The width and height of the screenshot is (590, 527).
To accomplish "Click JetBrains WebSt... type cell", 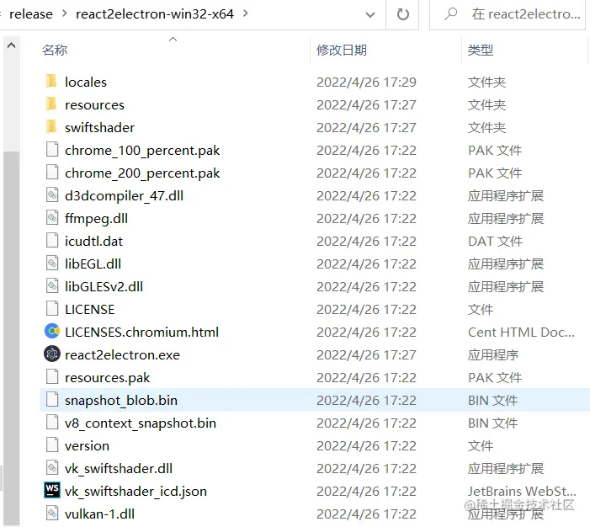I will [522, 492].
